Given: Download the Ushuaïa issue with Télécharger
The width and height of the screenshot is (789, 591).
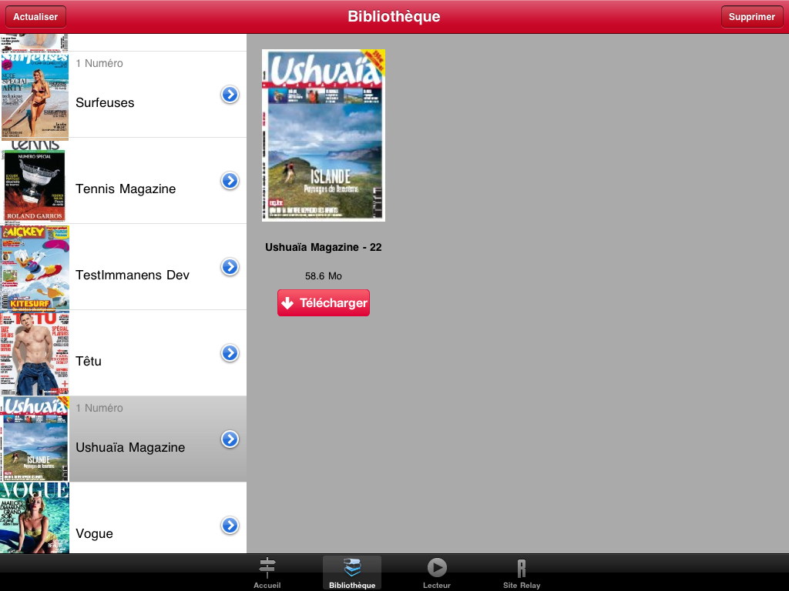Looking at the screenshot, I should pos(324,303).
